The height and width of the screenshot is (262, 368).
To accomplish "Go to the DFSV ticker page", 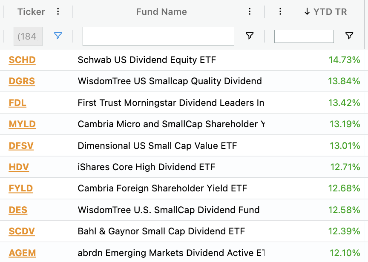I will [21, 146].
